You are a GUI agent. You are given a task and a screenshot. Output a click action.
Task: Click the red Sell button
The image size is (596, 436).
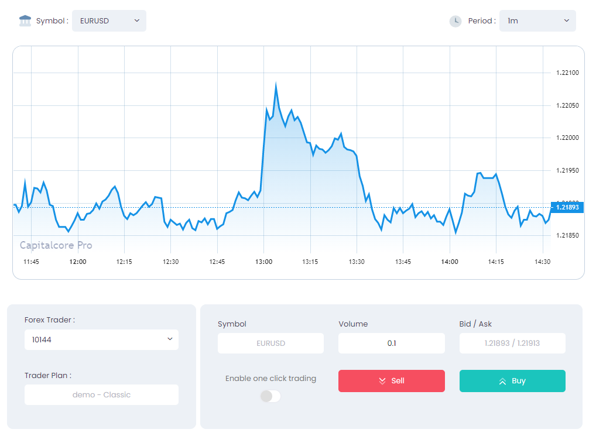point(392,381)
